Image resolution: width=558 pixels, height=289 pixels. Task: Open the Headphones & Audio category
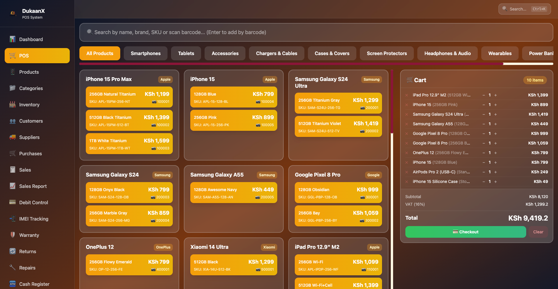coord(447,53)
